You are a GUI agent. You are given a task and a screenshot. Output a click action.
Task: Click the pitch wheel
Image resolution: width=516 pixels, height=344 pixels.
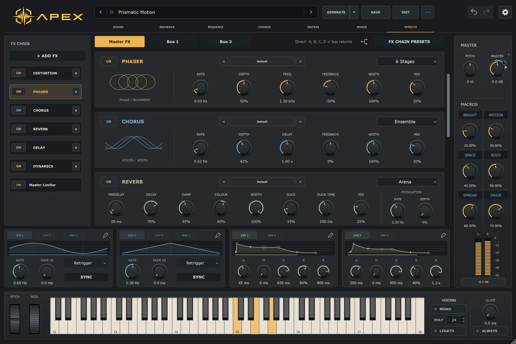tap(15, 319)
